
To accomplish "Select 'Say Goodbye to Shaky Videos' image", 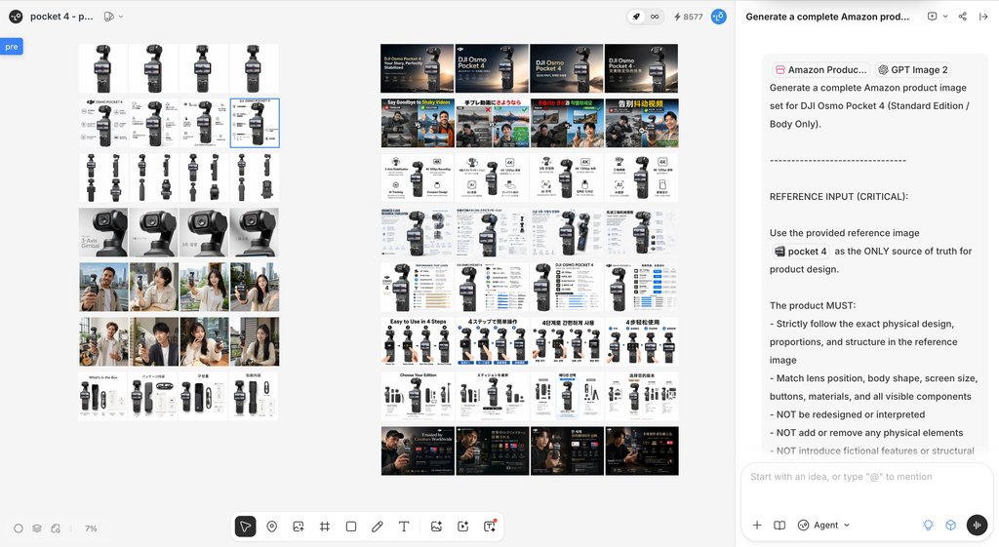I will click(418, 123).
